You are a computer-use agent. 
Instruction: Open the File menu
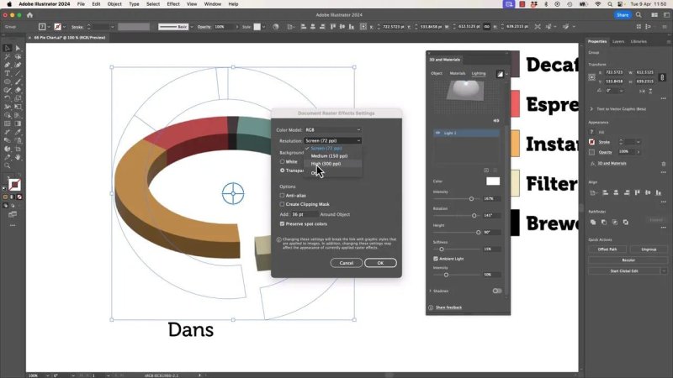(81, 4)
